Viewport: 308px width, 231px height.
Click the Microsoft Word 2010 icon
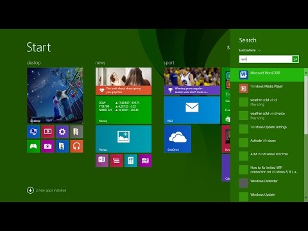tap(244, 75)
